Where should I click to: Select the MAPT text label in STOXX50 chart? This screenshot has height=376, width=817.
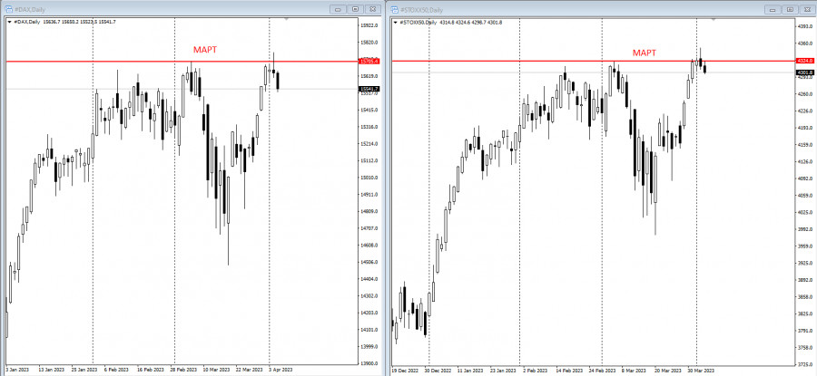coord(644,53)
